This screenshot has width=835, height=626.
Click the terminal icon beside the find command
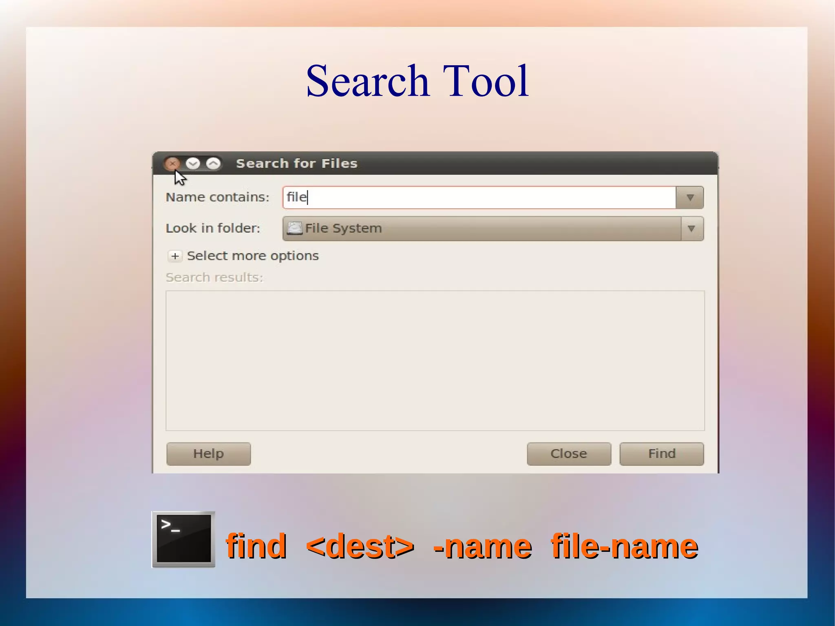pos(183,539)
